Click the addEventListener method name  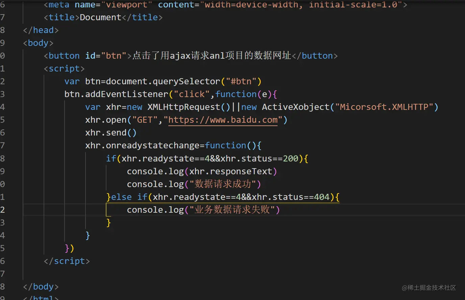(127, 94)
